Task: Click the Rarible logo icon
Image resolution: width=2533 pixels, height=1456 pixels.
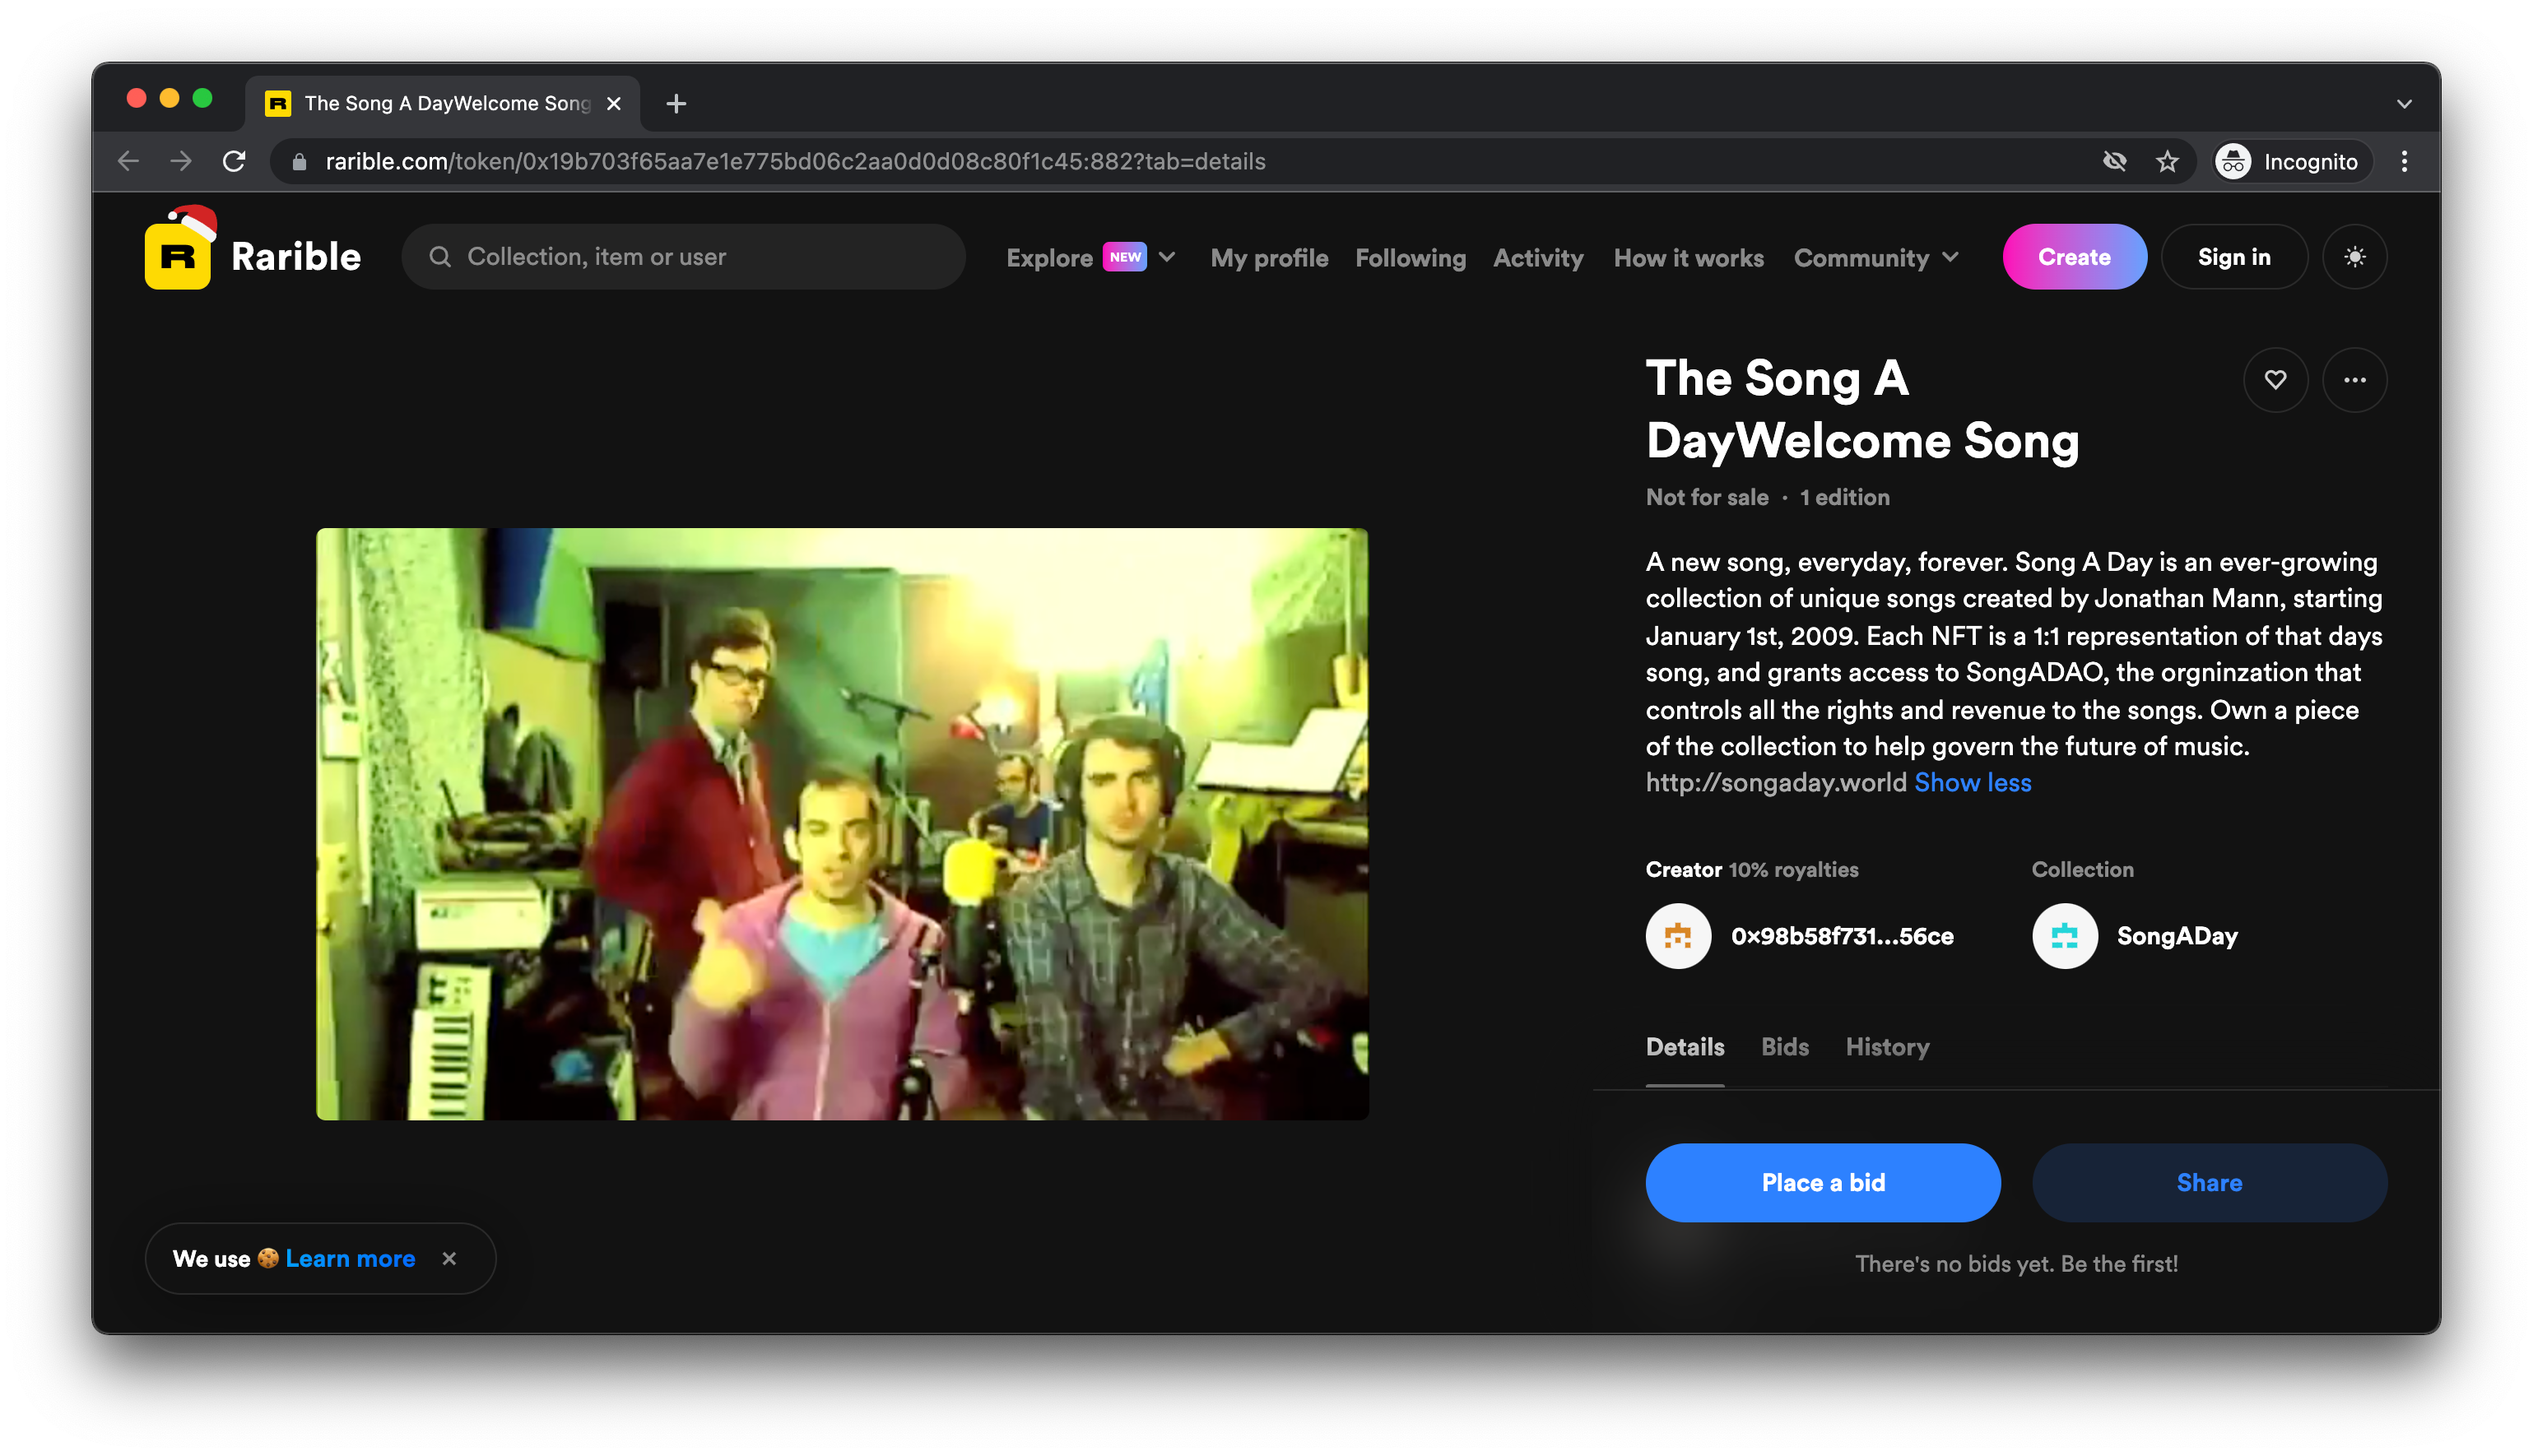Action: pos(178,256)
